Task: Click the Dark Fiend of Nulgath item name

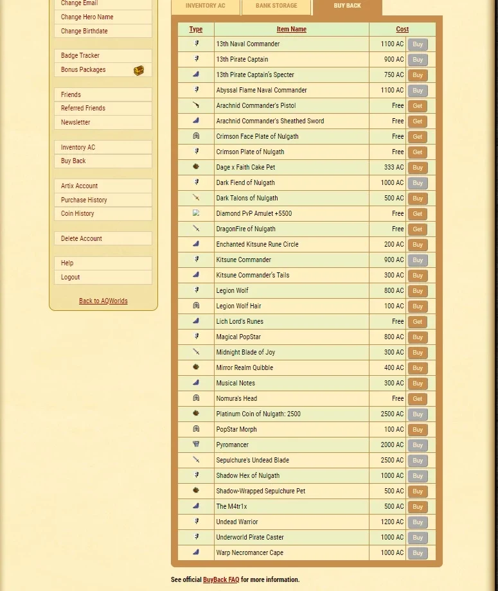Action: 245,183
